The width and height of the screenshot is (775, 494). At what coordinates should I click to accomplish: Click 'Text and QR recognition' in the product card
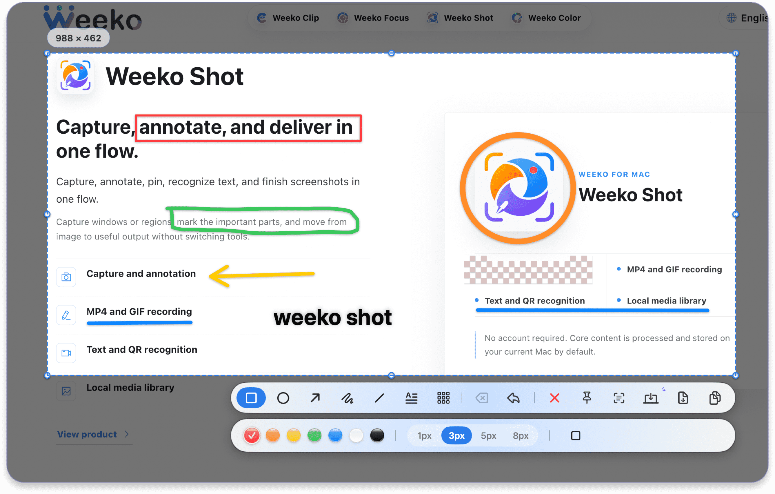pos(534,301)
